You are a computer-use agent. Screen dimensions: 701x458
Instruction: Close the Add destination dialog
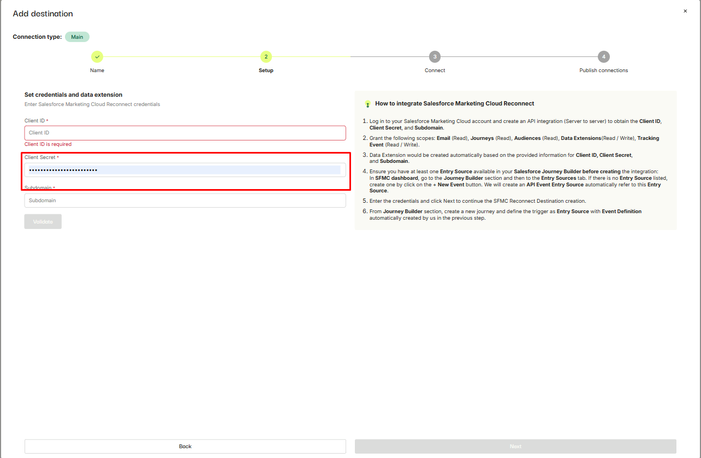685,11
